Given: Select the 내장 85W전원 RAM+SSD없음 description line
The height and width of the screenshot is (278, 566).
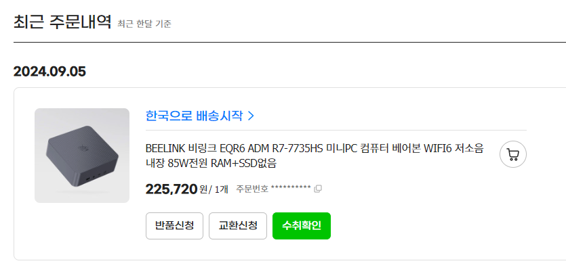Looking at the screenshot, I should [211, 164].
